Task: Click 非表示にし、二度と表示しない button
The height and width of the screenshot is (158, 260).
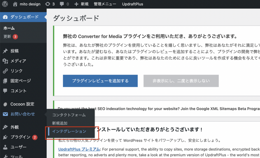Action: (181, 81)
